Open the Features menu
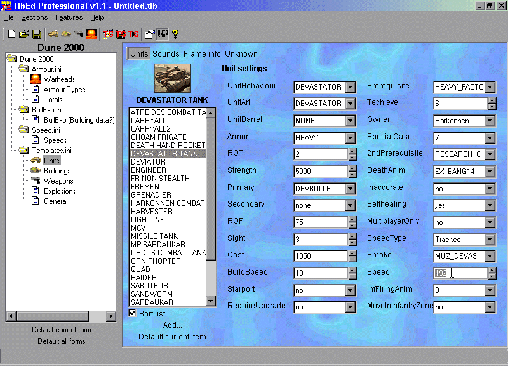Viewport: 508px width, 366px height. point(69,18)
